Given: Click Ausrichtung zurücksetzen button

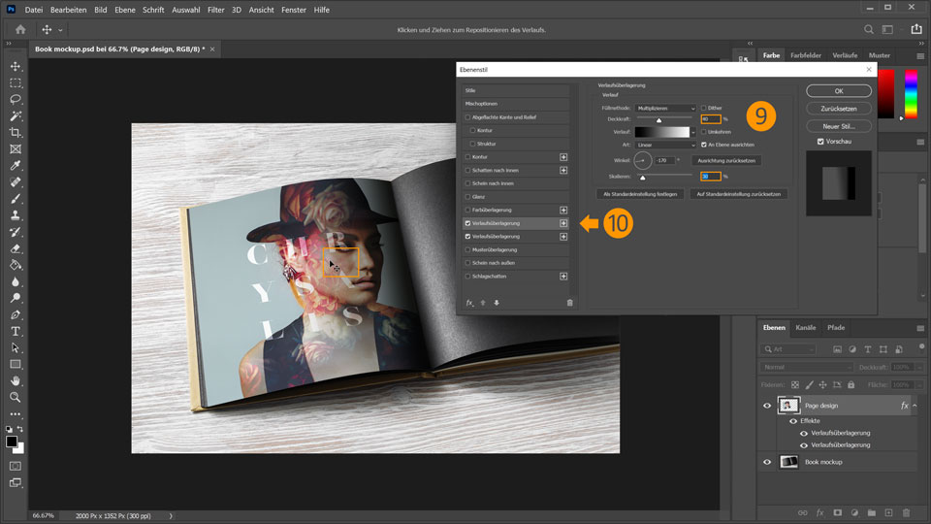Looking at the screenshot, I should pyautogui.click(x=726, y=160).
